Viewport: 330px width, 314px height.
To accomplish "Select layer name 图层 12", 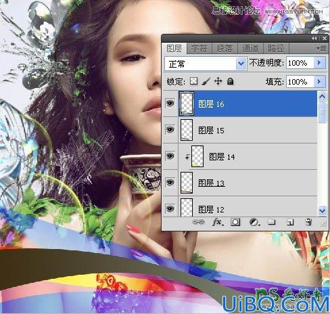I will [x=211, y=209].
